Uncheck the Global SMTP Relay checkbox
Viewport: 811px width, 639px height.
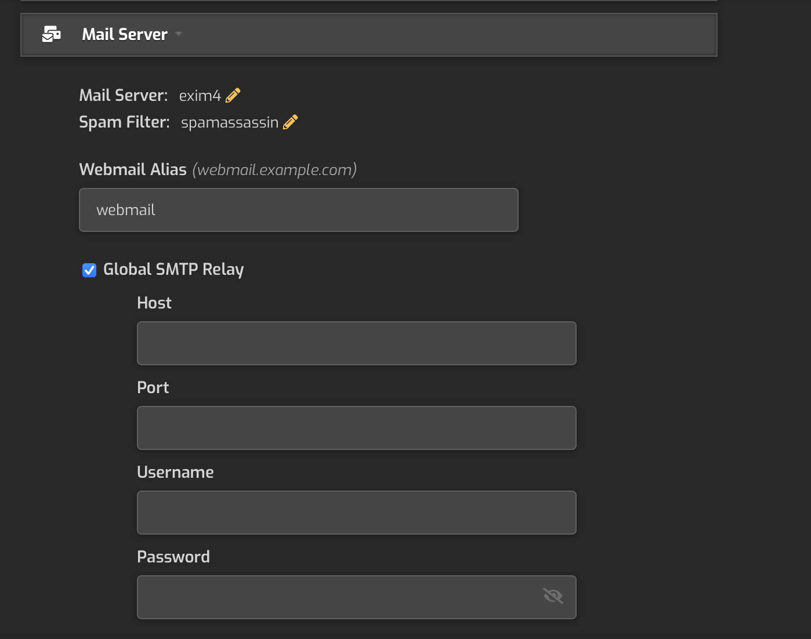click(x=89, y=270)
